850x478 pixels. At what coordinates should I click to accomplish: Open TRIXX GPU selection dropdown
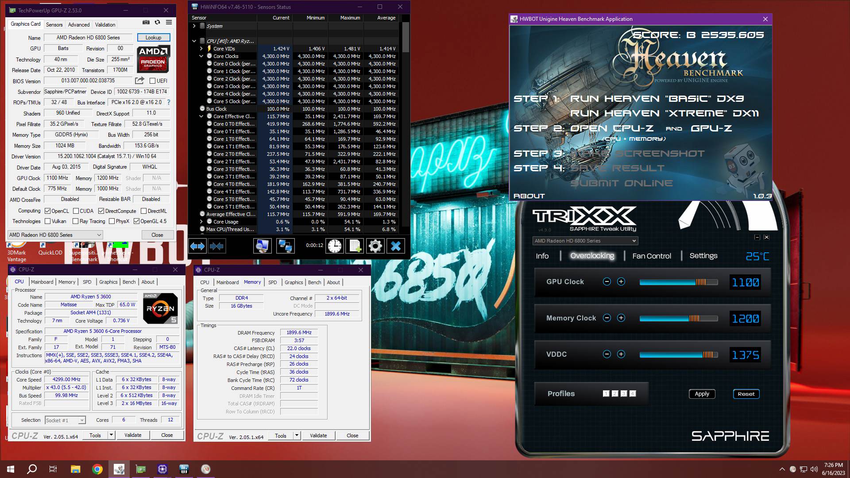(585, 241)
